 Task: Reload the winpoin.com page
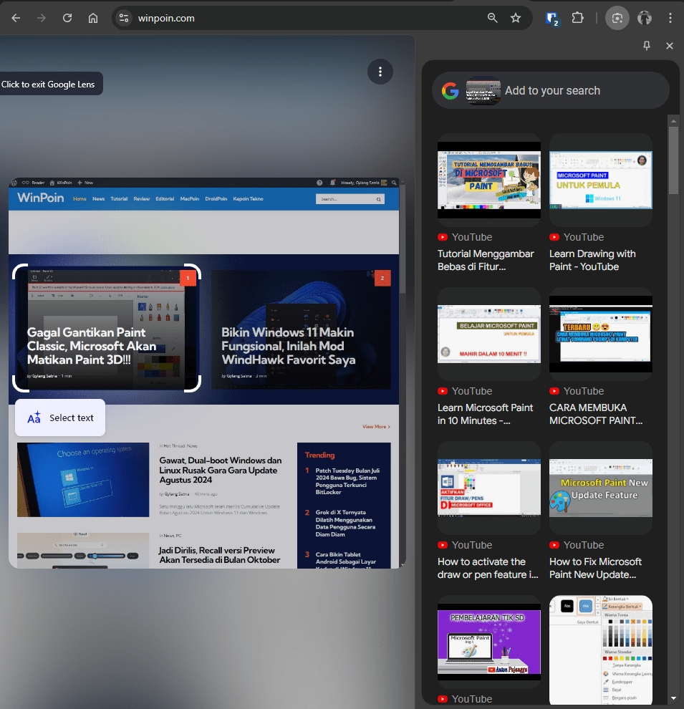[x=67, y=18]
